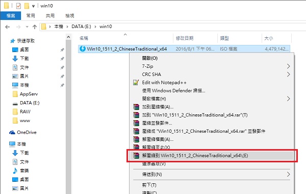Screen dimensions: 306x194
Task: Switch to the 共用 ribbon tab
Action: coord(50,16)
